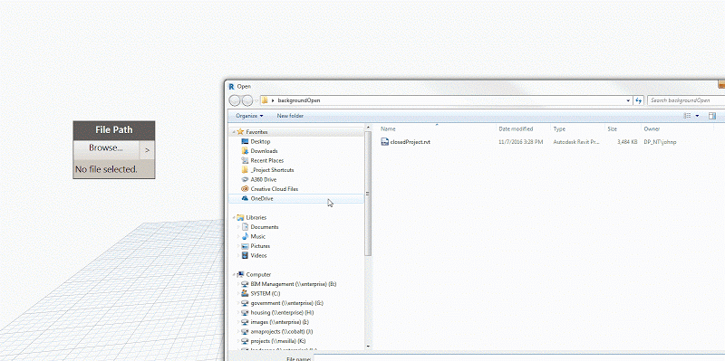Open the view options dropdown arrow

tap(697, 116)
